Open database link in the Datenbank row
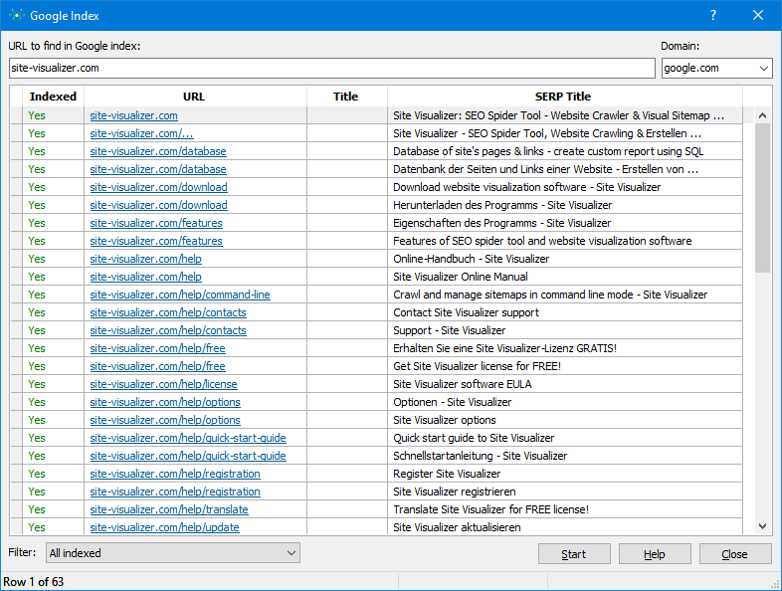Image resolution: width=782 pixels, height=591 pixels. [158, 169]
